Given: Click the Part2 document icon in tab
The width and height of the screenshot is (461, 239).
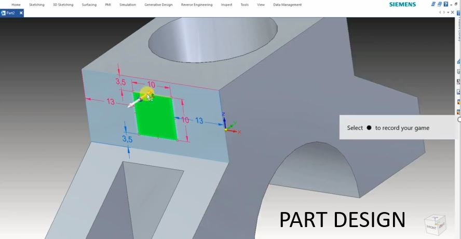Looking at the screenshot, I should click(3, 12).
